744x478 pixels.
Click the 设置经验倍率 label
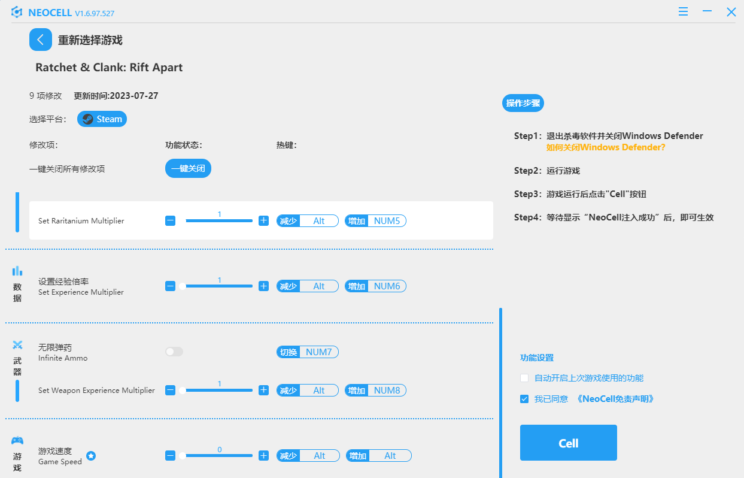click(63, 282)
